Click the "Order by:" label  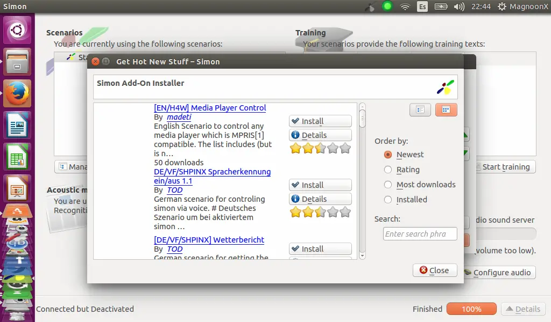(391, 141)
